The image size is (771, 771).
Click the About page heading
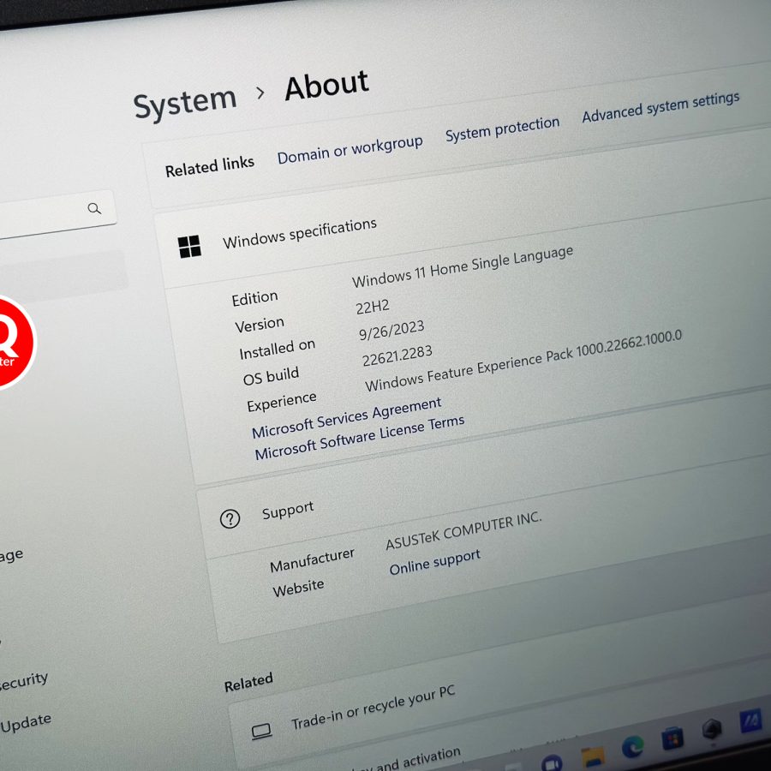pos(327,85)
